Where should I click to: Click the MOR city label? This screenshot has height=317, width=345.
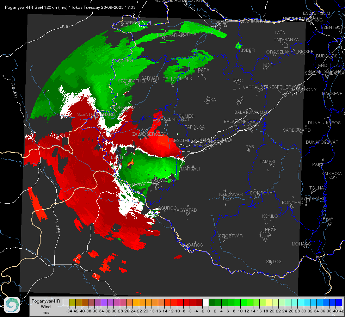point(269,65)
